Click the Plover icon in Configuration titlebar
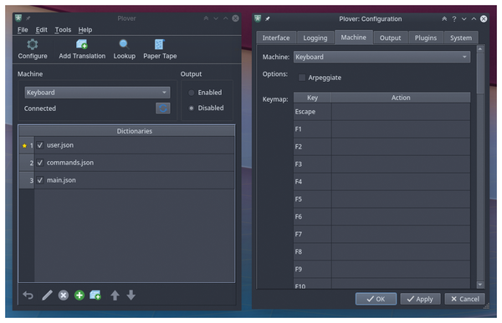 258,18
